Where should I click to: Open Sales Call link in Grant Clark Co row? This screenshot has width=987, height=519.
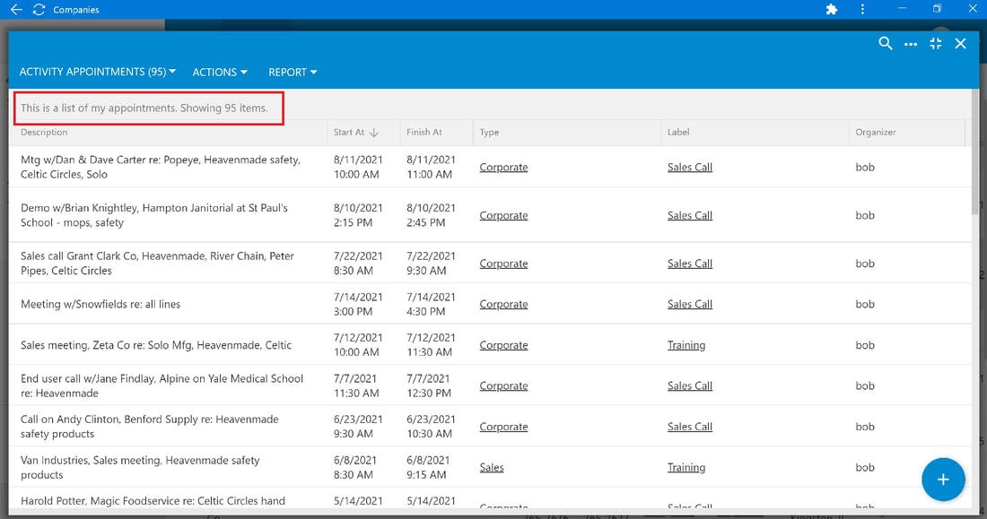(x=690, y=264)
